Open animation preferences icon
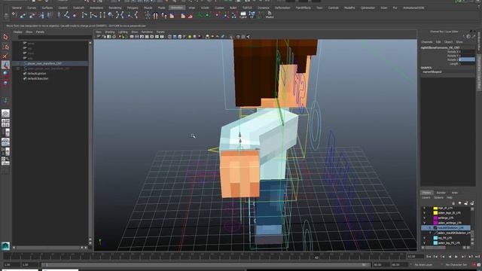Screen dimensions: 482x271 [x=479, y=264]
